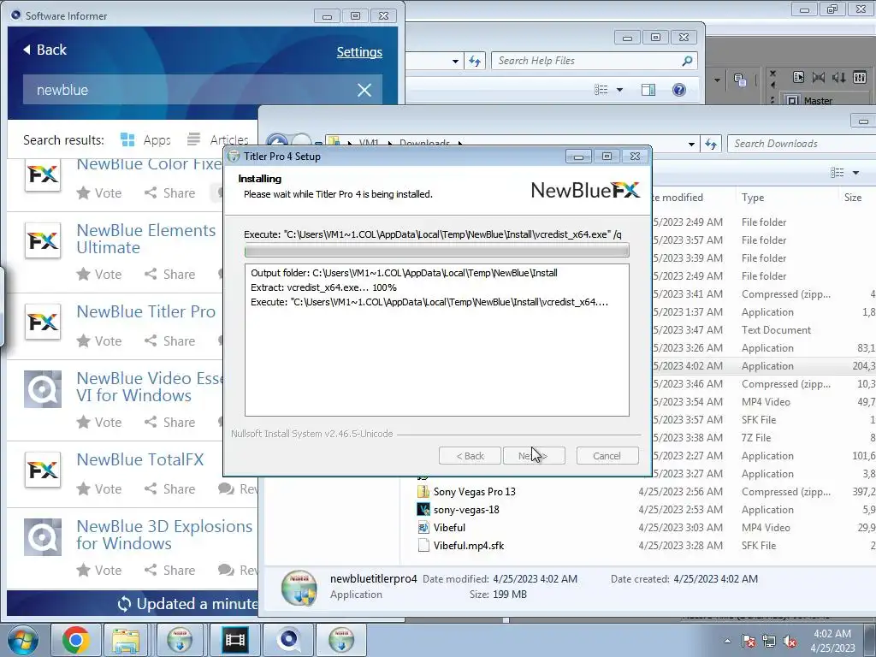
Task: Share NewBlue TotalFX
Action: [x=170, y=488]
